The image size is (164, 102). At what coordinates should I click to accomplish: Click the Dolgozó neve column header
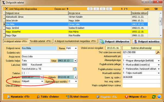click(37, 13)
